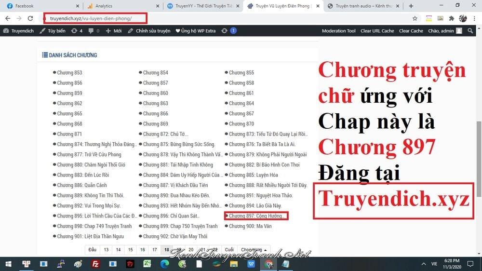Open Chương 900: Ma Vân

coord(250,226)
